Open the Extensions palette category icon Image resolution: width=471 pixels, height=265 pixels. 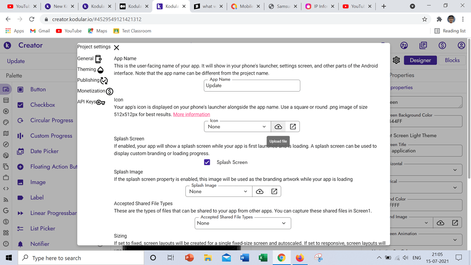click(x=6, y=233)
